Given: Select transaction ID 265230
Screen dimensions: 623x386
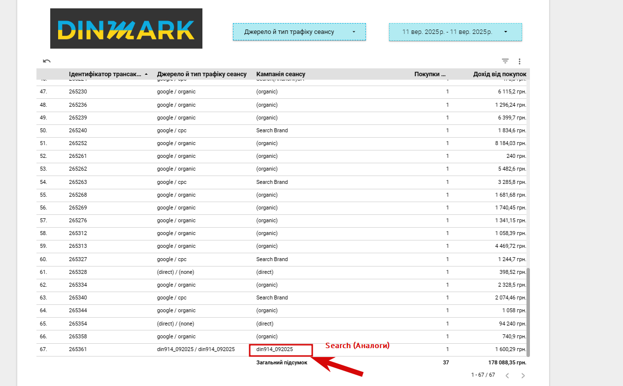Looking at the screenshot, I should point(78,92).
